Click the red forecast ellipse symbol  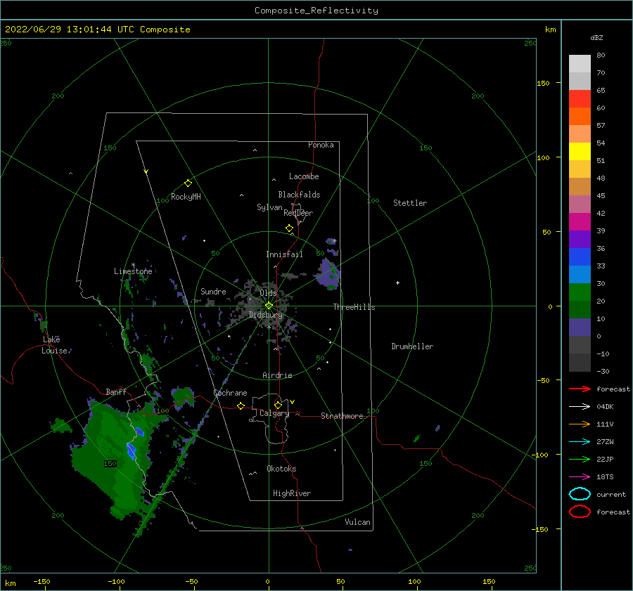pyautogui.click(x=580, y=512)
